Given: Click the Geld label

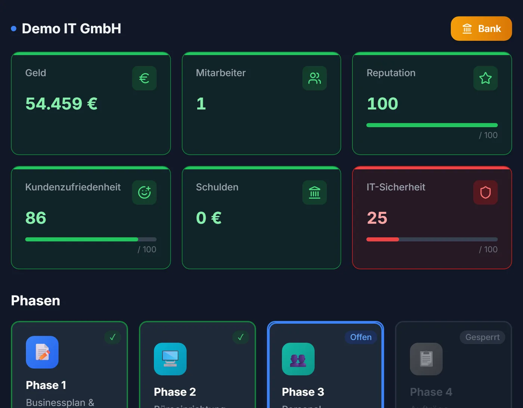Looking at the screenshot, I should (35, 73).
